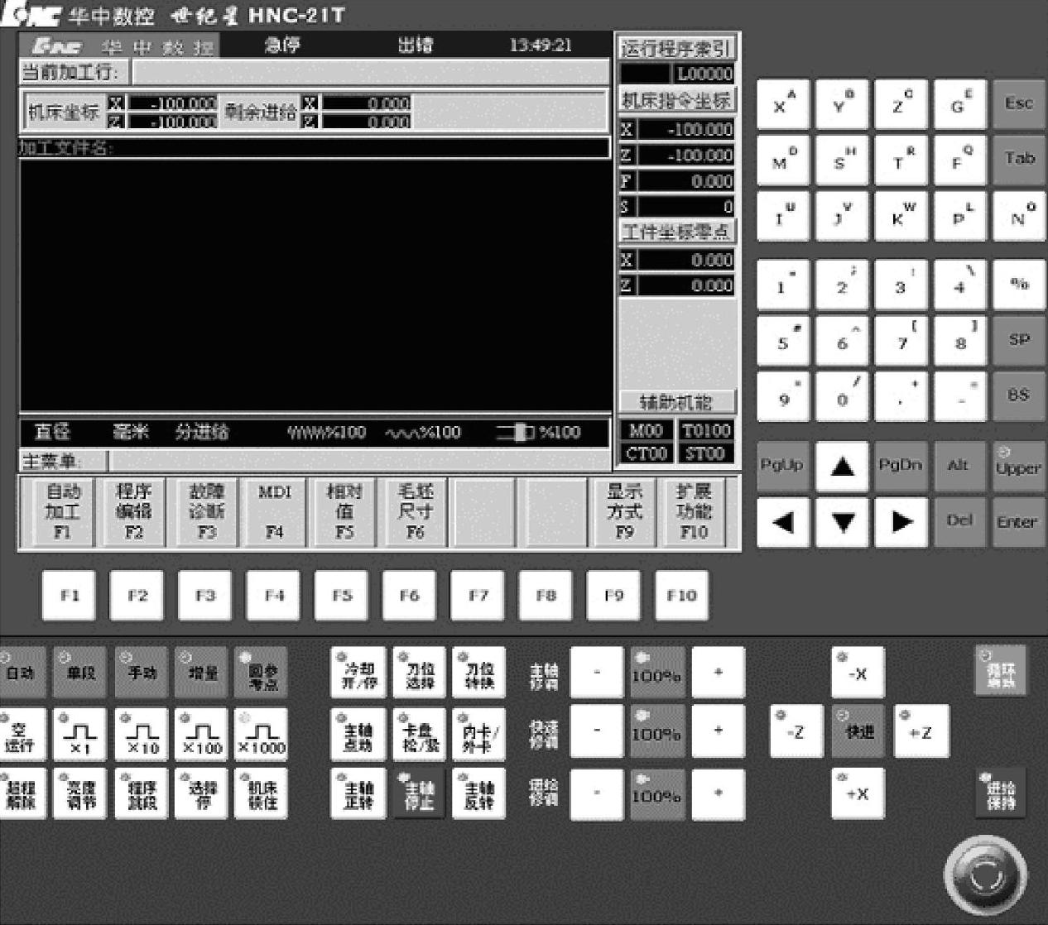Click the Enter key on keypad
The image size is (1048, 925).
[x=1017, y=522]
